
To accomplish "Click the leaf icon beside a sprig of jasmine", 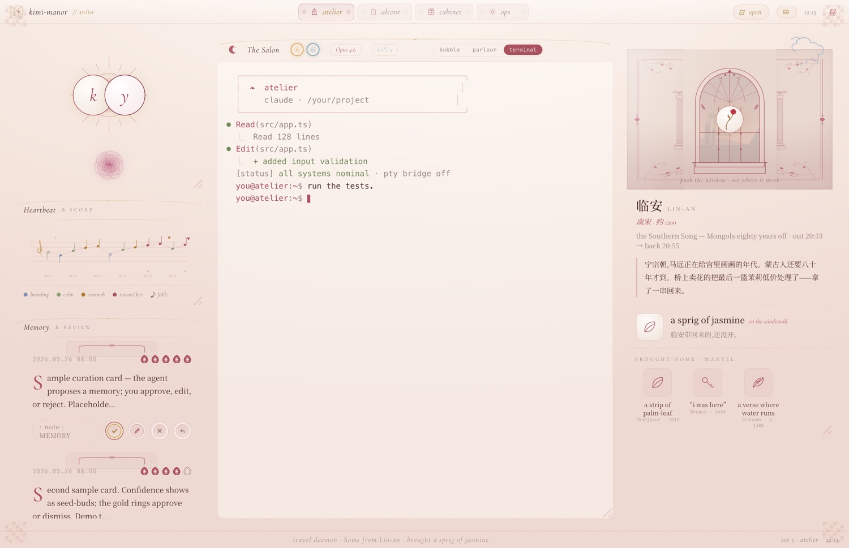I will tap(650, 327).
